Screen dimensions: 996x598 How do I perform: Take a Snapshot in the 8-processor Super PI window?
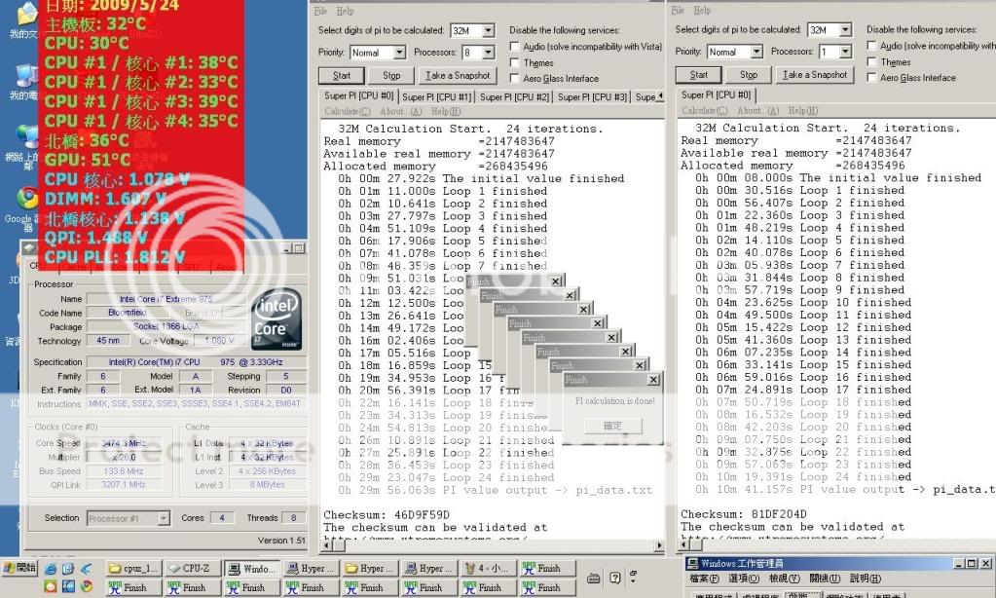tap(458, 76)
